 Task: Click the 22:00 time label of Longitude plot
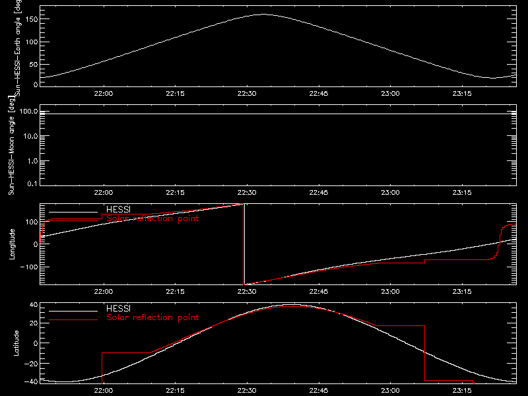(104, 291)
